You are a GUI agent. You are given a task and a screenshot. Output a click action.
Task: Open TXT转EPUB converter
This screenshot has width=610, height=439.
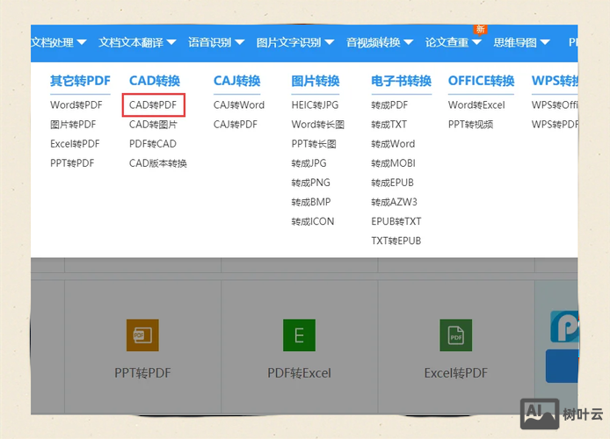tap(396, 241)
